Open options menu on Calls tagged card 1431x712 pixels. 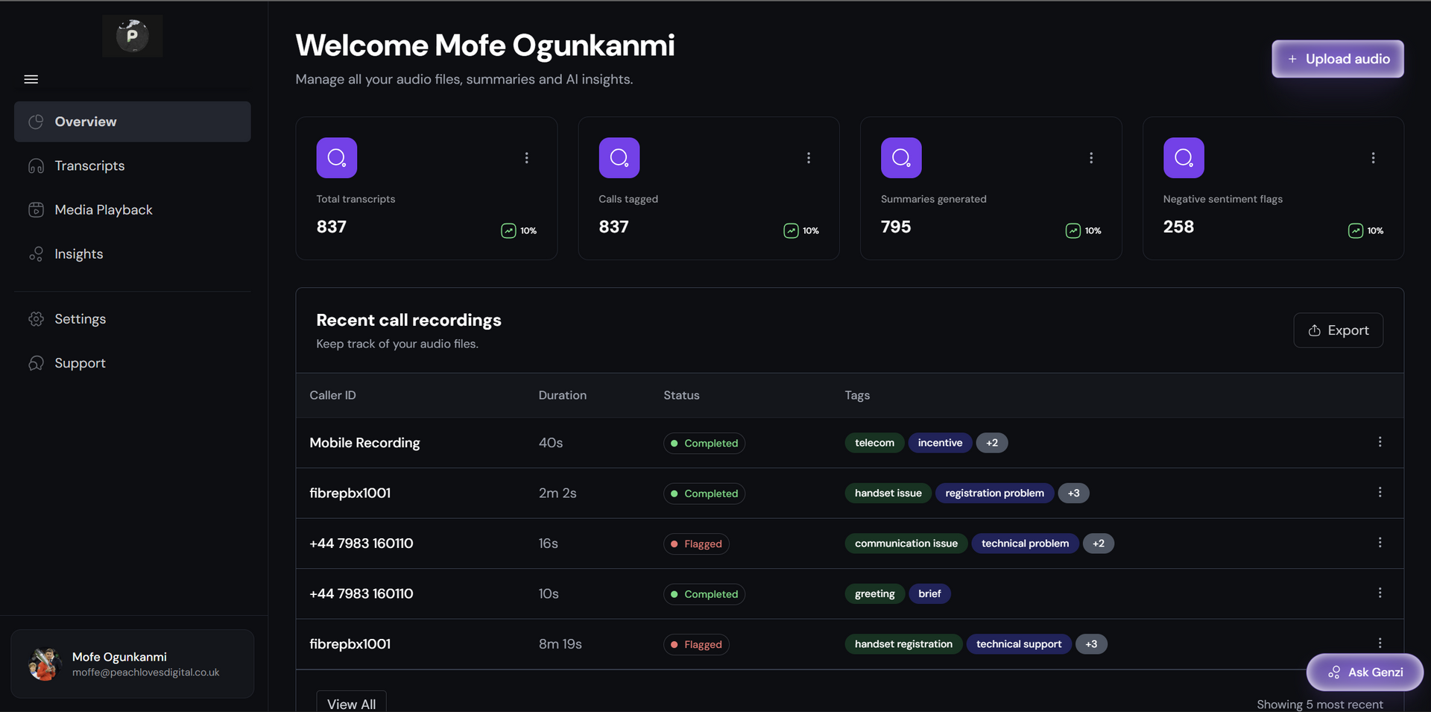pos(809,157)
